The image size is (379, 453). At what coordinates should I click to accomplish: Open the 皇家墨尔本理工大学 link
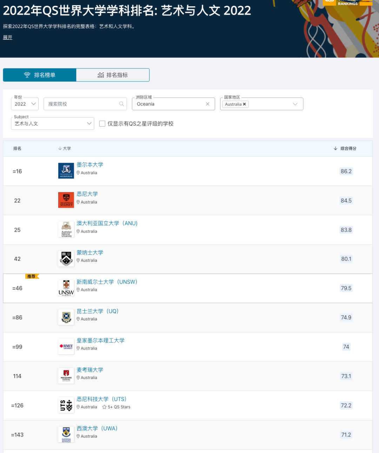pos(101,340)
